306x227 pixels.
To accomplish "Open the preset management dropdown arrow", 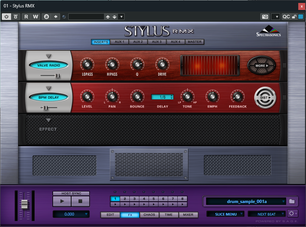I will pyautogui.click(x=121, y=17).
